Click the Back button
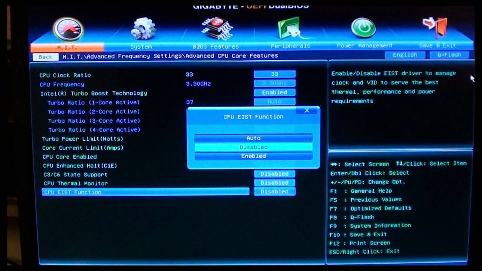This screenshot has height=271, width=482. (45, 57)
